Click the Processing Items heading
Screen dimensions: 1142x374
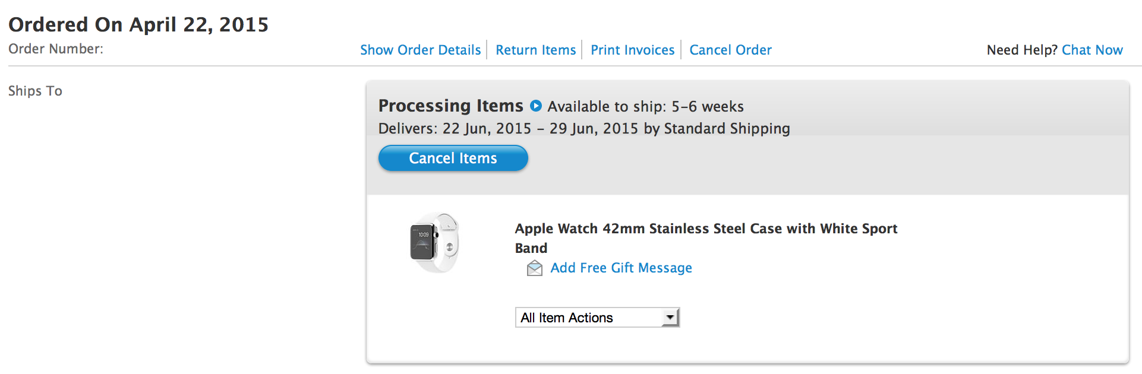(x=450, y=106)
